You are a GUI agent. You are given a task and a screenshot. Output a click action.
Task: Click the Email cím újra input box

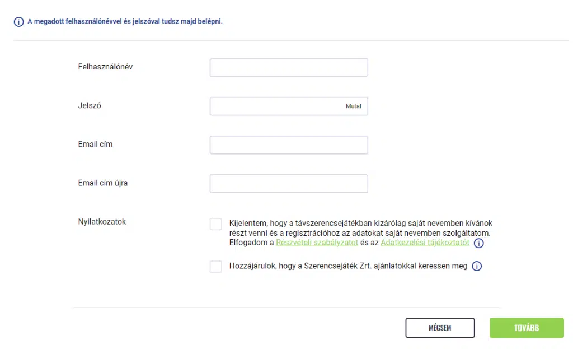tap(289, 184)
